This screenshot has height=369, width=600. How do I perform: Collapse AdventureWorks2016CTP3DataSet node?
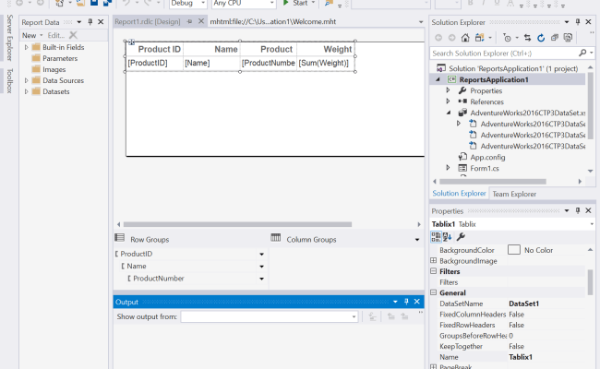click(449, 113)
